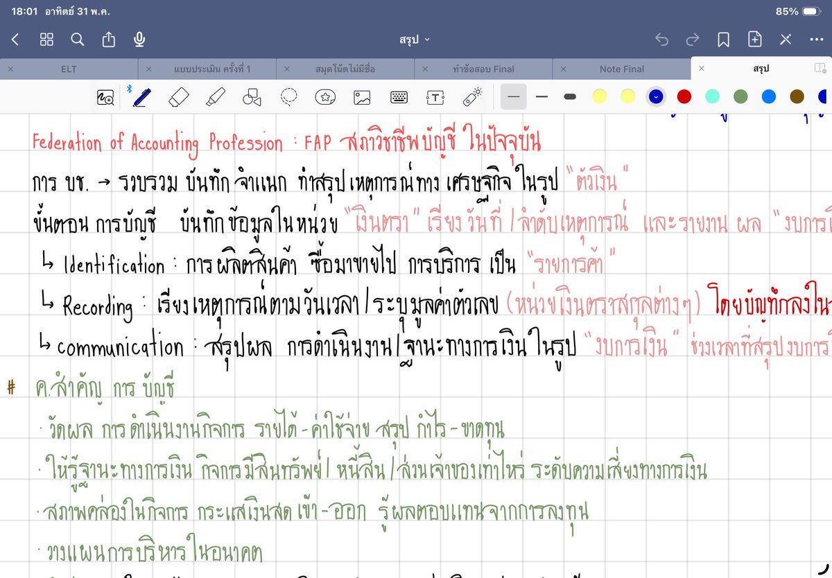Pick the red color swatch
This screenshot has height=578, width=832.
(684, 96)
